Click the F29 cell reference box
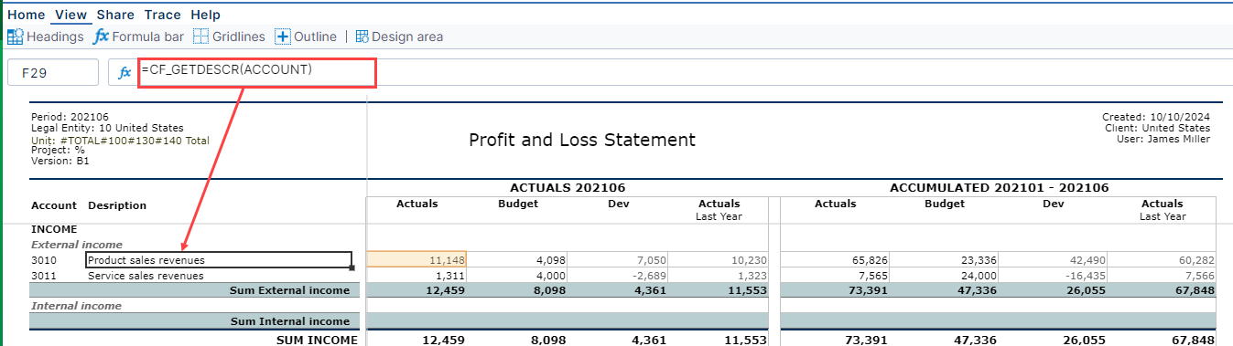The height and width of the screenshot is (346, 1233). coord(52,72)
